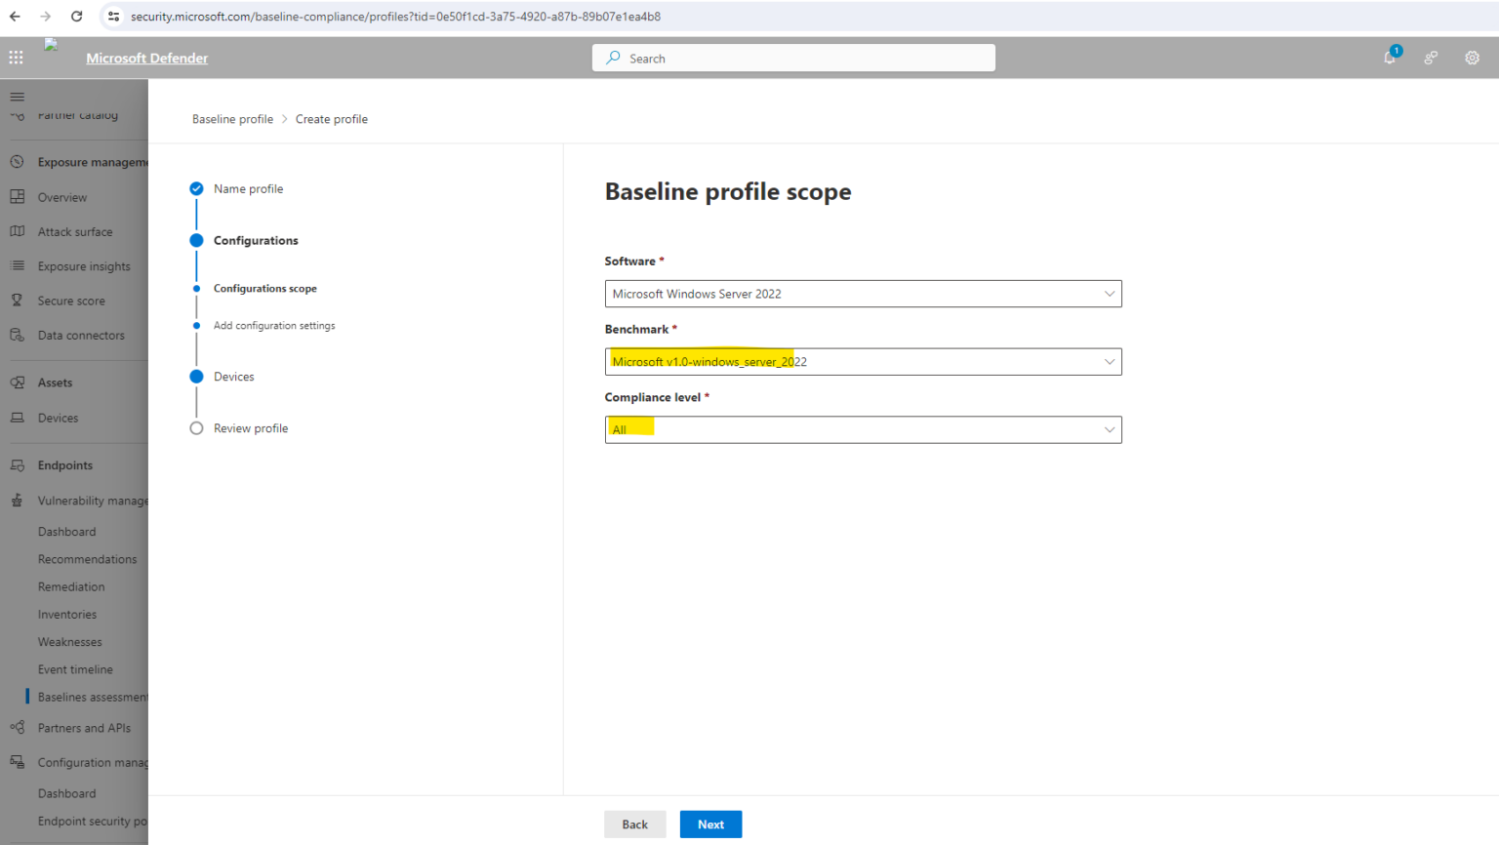Open the Exposure management Overview icon
Screen dimensions: 1499x845
[x=17, y=196]
